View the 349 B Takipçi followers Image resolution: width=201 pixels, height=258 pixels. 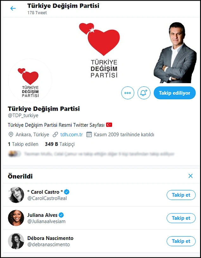point(60,144)
